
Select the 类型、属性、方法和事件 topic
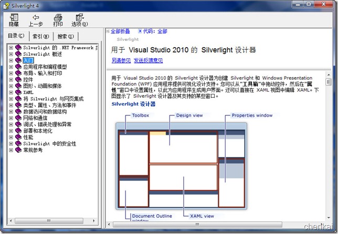(50, 105)
